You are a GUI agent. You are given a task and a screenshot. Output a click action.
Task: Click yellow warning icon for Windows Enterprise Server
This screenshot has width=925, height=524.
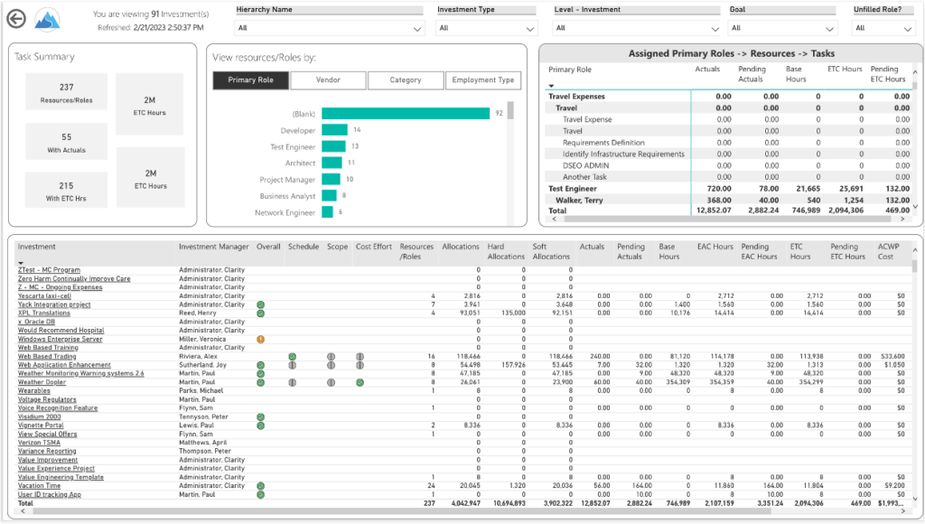coord(261,340)
